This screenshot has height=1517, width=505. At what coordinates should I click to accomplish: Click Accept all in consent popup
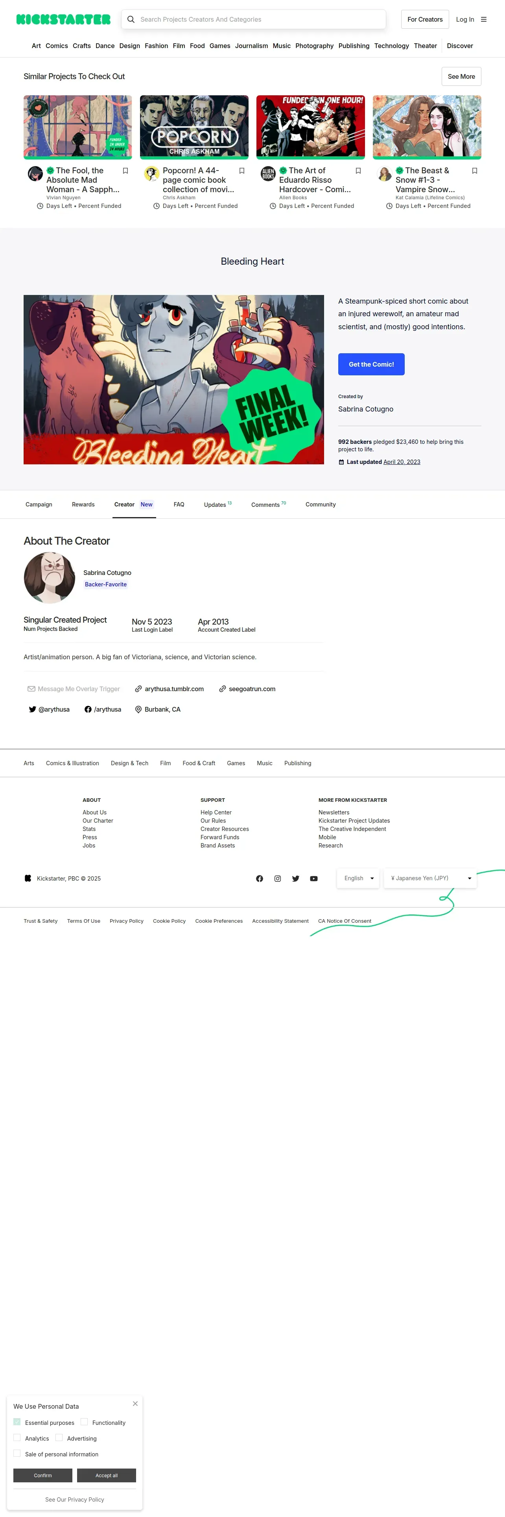[x=107, y=1475]
